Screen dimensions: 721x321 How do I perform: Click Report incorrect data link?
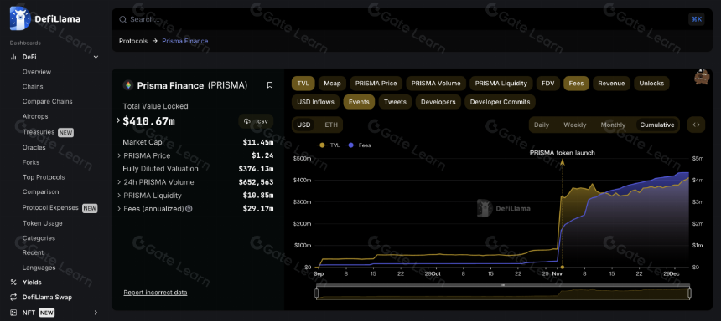pyautogui.click(x=155, y=292)
